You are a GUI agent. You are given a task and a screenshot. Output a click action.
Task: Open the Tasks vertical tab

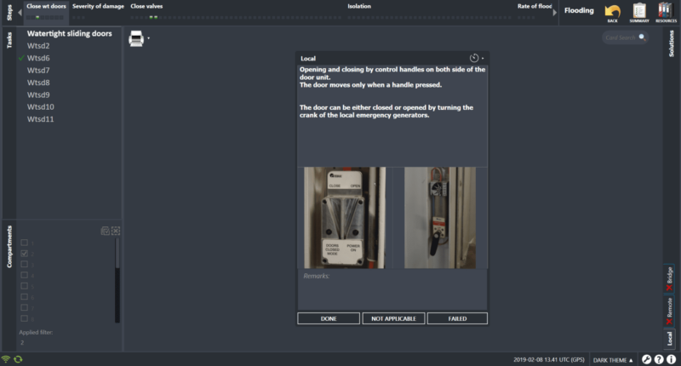click(x=9, y=40)
